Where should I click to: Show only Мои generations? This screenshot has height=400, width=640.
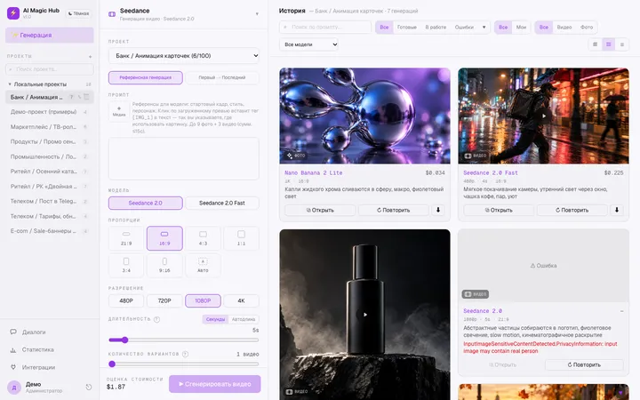click(521, 28)
